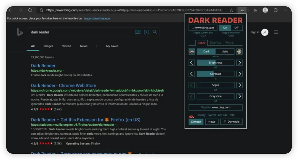The height and width of the screenshot is (160, 298).
Task: Open the browser three-dots menu
Action: (x=286, y=10)
